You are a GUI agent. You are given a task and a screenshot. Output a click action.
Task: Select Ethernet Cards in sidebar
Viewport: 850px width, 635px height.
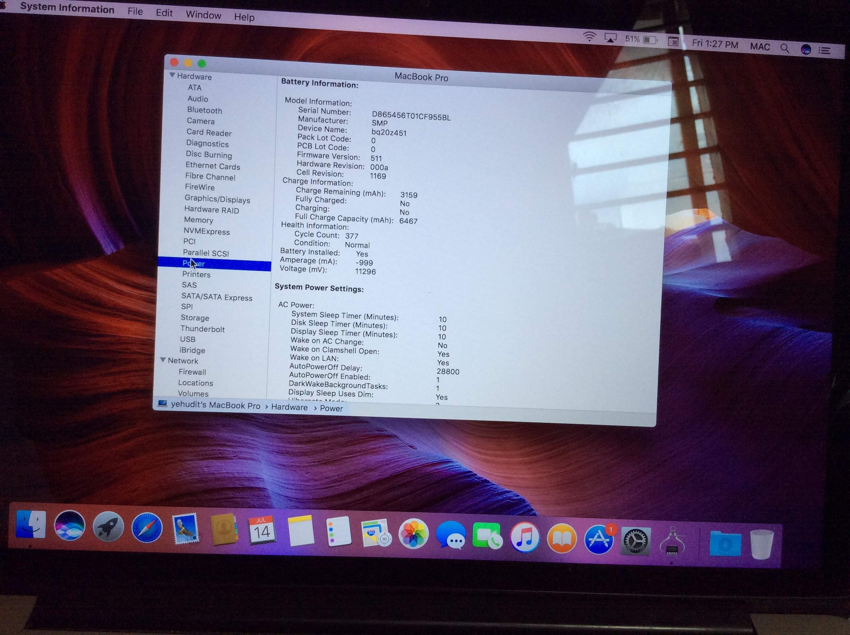coord(212,166)
